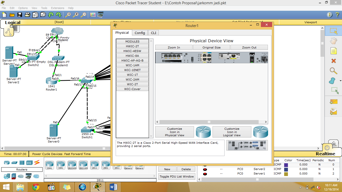This screenshot has height=192, width=342.
Task: Switch to the CLI tab in Router1
Action: pyautogui.click(x=153, y=33)
